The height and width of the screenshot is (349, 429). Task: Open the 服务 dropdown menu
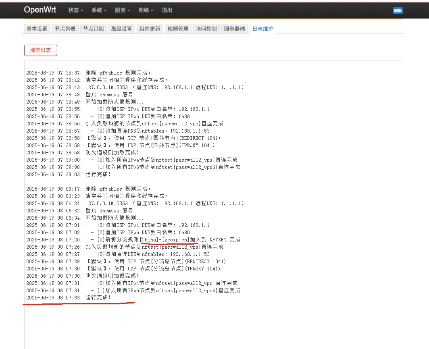[122, 10]
